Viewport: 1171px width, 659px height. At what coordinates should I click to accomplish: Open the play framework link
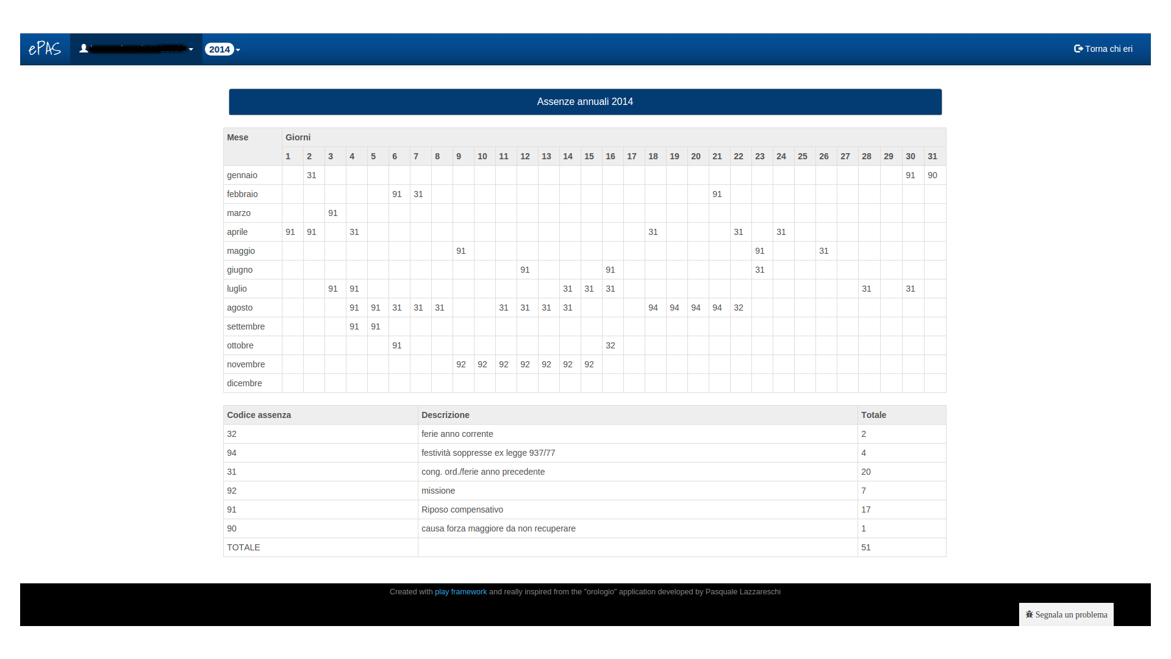(x=460, y=592)
